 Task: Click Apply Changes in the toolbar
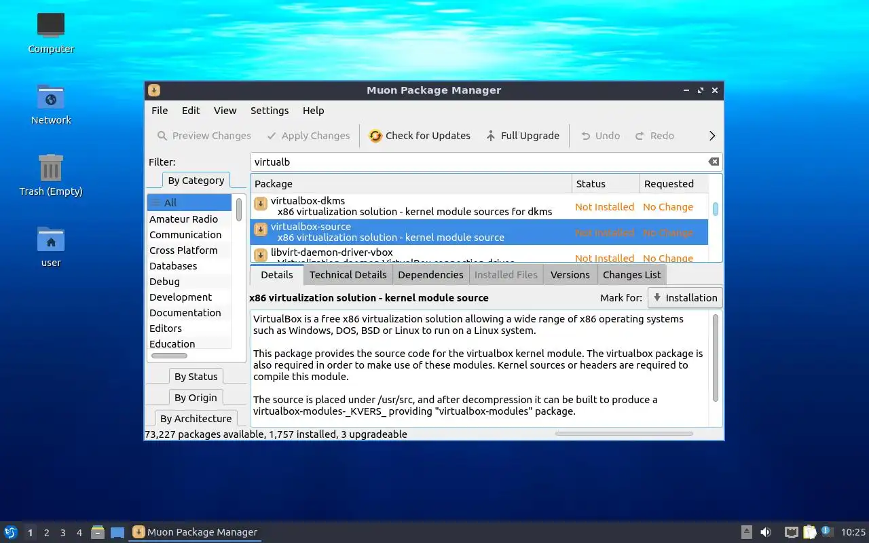pyautogui.click(x=308, y=136)
